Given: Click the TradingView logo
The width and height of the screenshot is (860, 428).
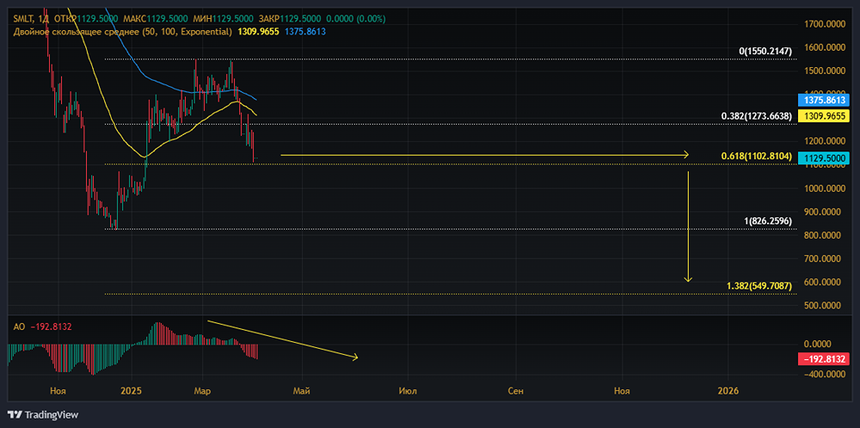Looking at the screenshot, I should [43, 414].
